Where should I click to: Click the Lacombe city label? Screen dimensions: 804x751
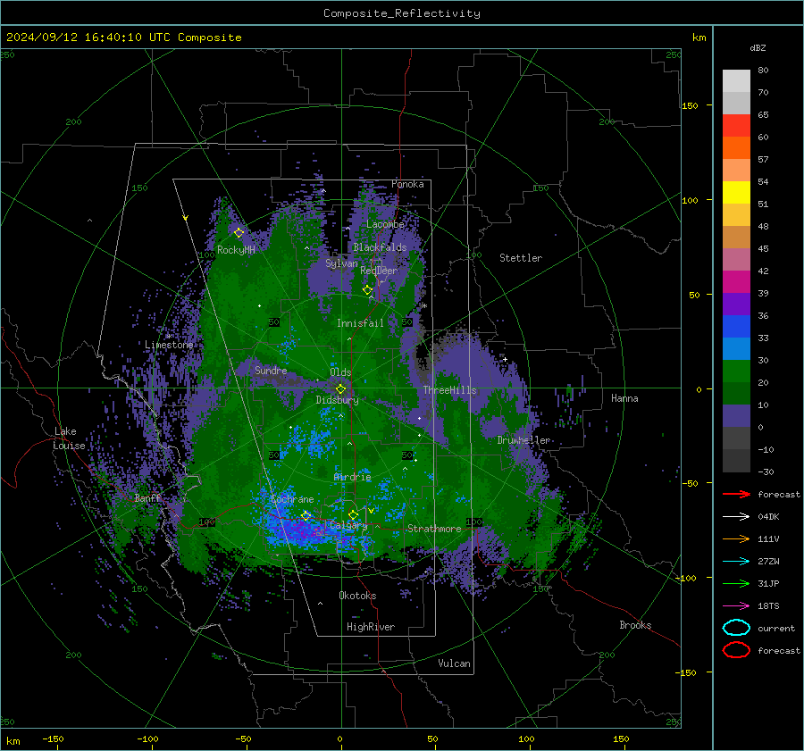click(385, 224)
